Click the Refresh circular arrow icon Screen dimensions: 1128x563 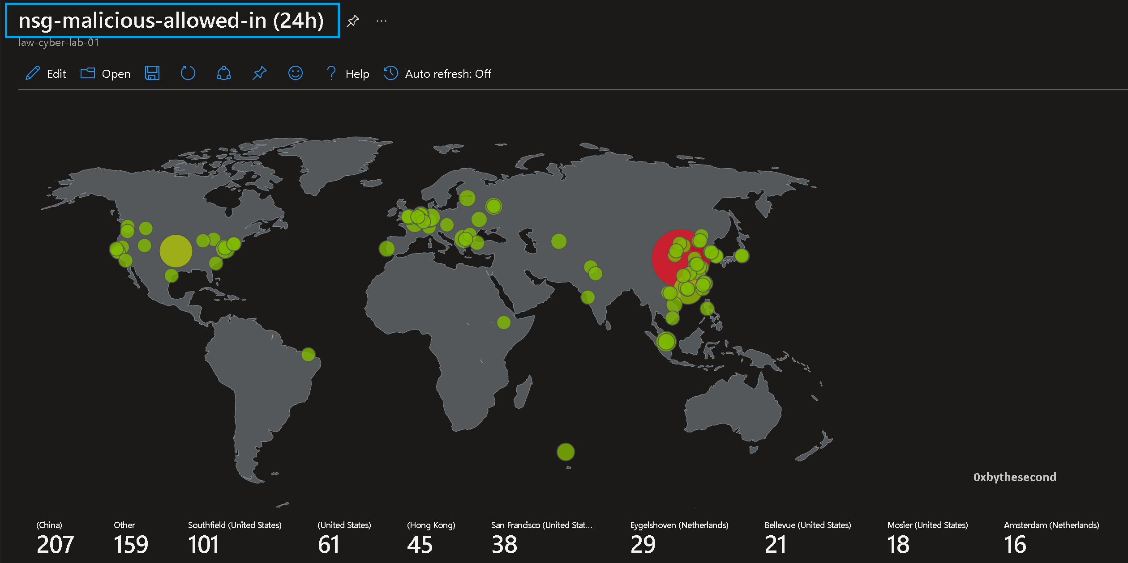[188, 73]
